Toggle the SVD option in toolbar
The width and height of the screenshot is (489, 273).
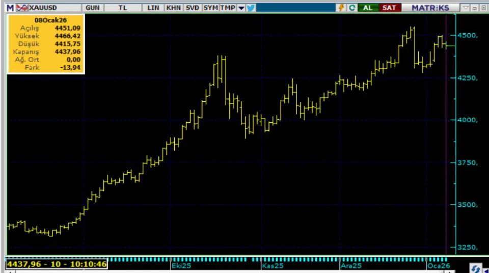pyautogui.click(x=192, y=8)
